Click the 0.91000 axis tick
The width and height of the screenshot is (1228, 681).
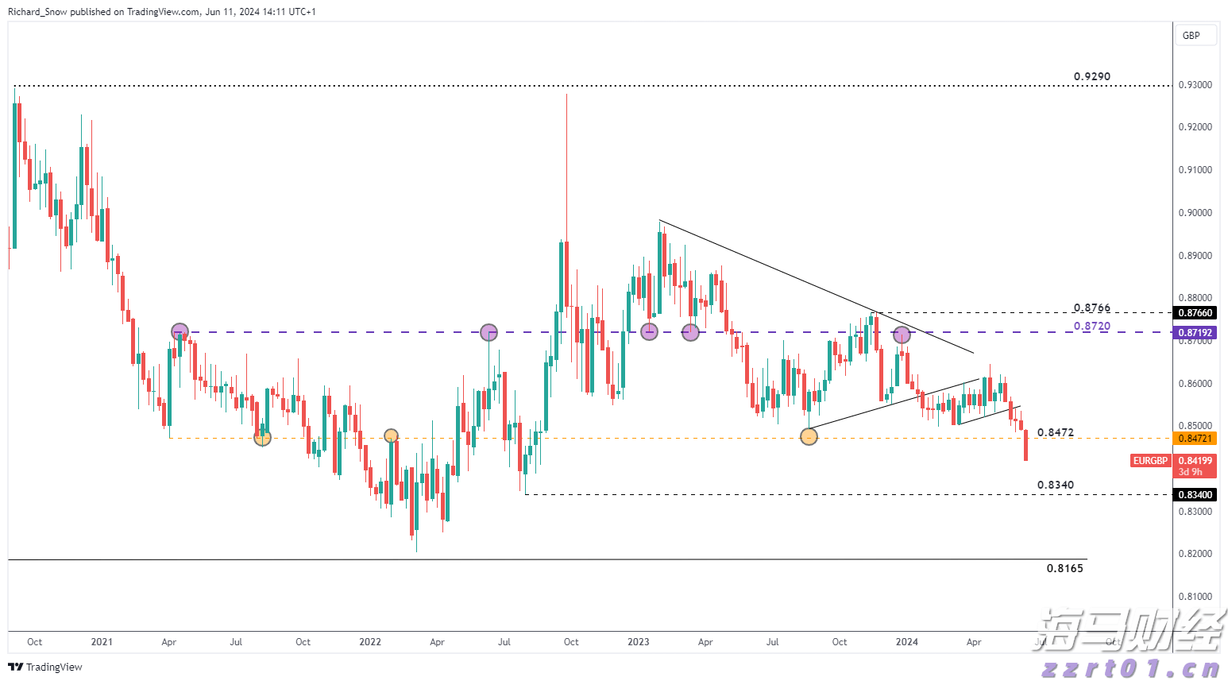click(1195, 170)
